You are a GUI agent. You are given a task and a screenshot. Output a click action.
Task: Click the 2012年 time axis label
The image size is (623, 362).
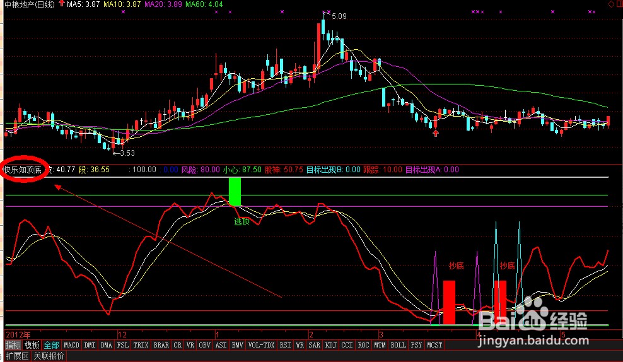18,335
